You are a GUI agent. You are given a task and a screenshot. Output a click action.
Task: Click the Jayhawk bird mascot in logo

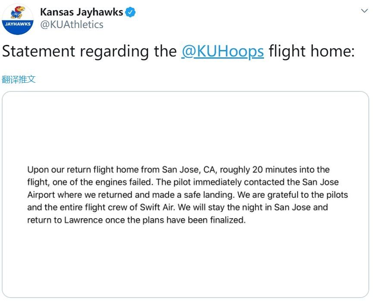click(18, 13)
